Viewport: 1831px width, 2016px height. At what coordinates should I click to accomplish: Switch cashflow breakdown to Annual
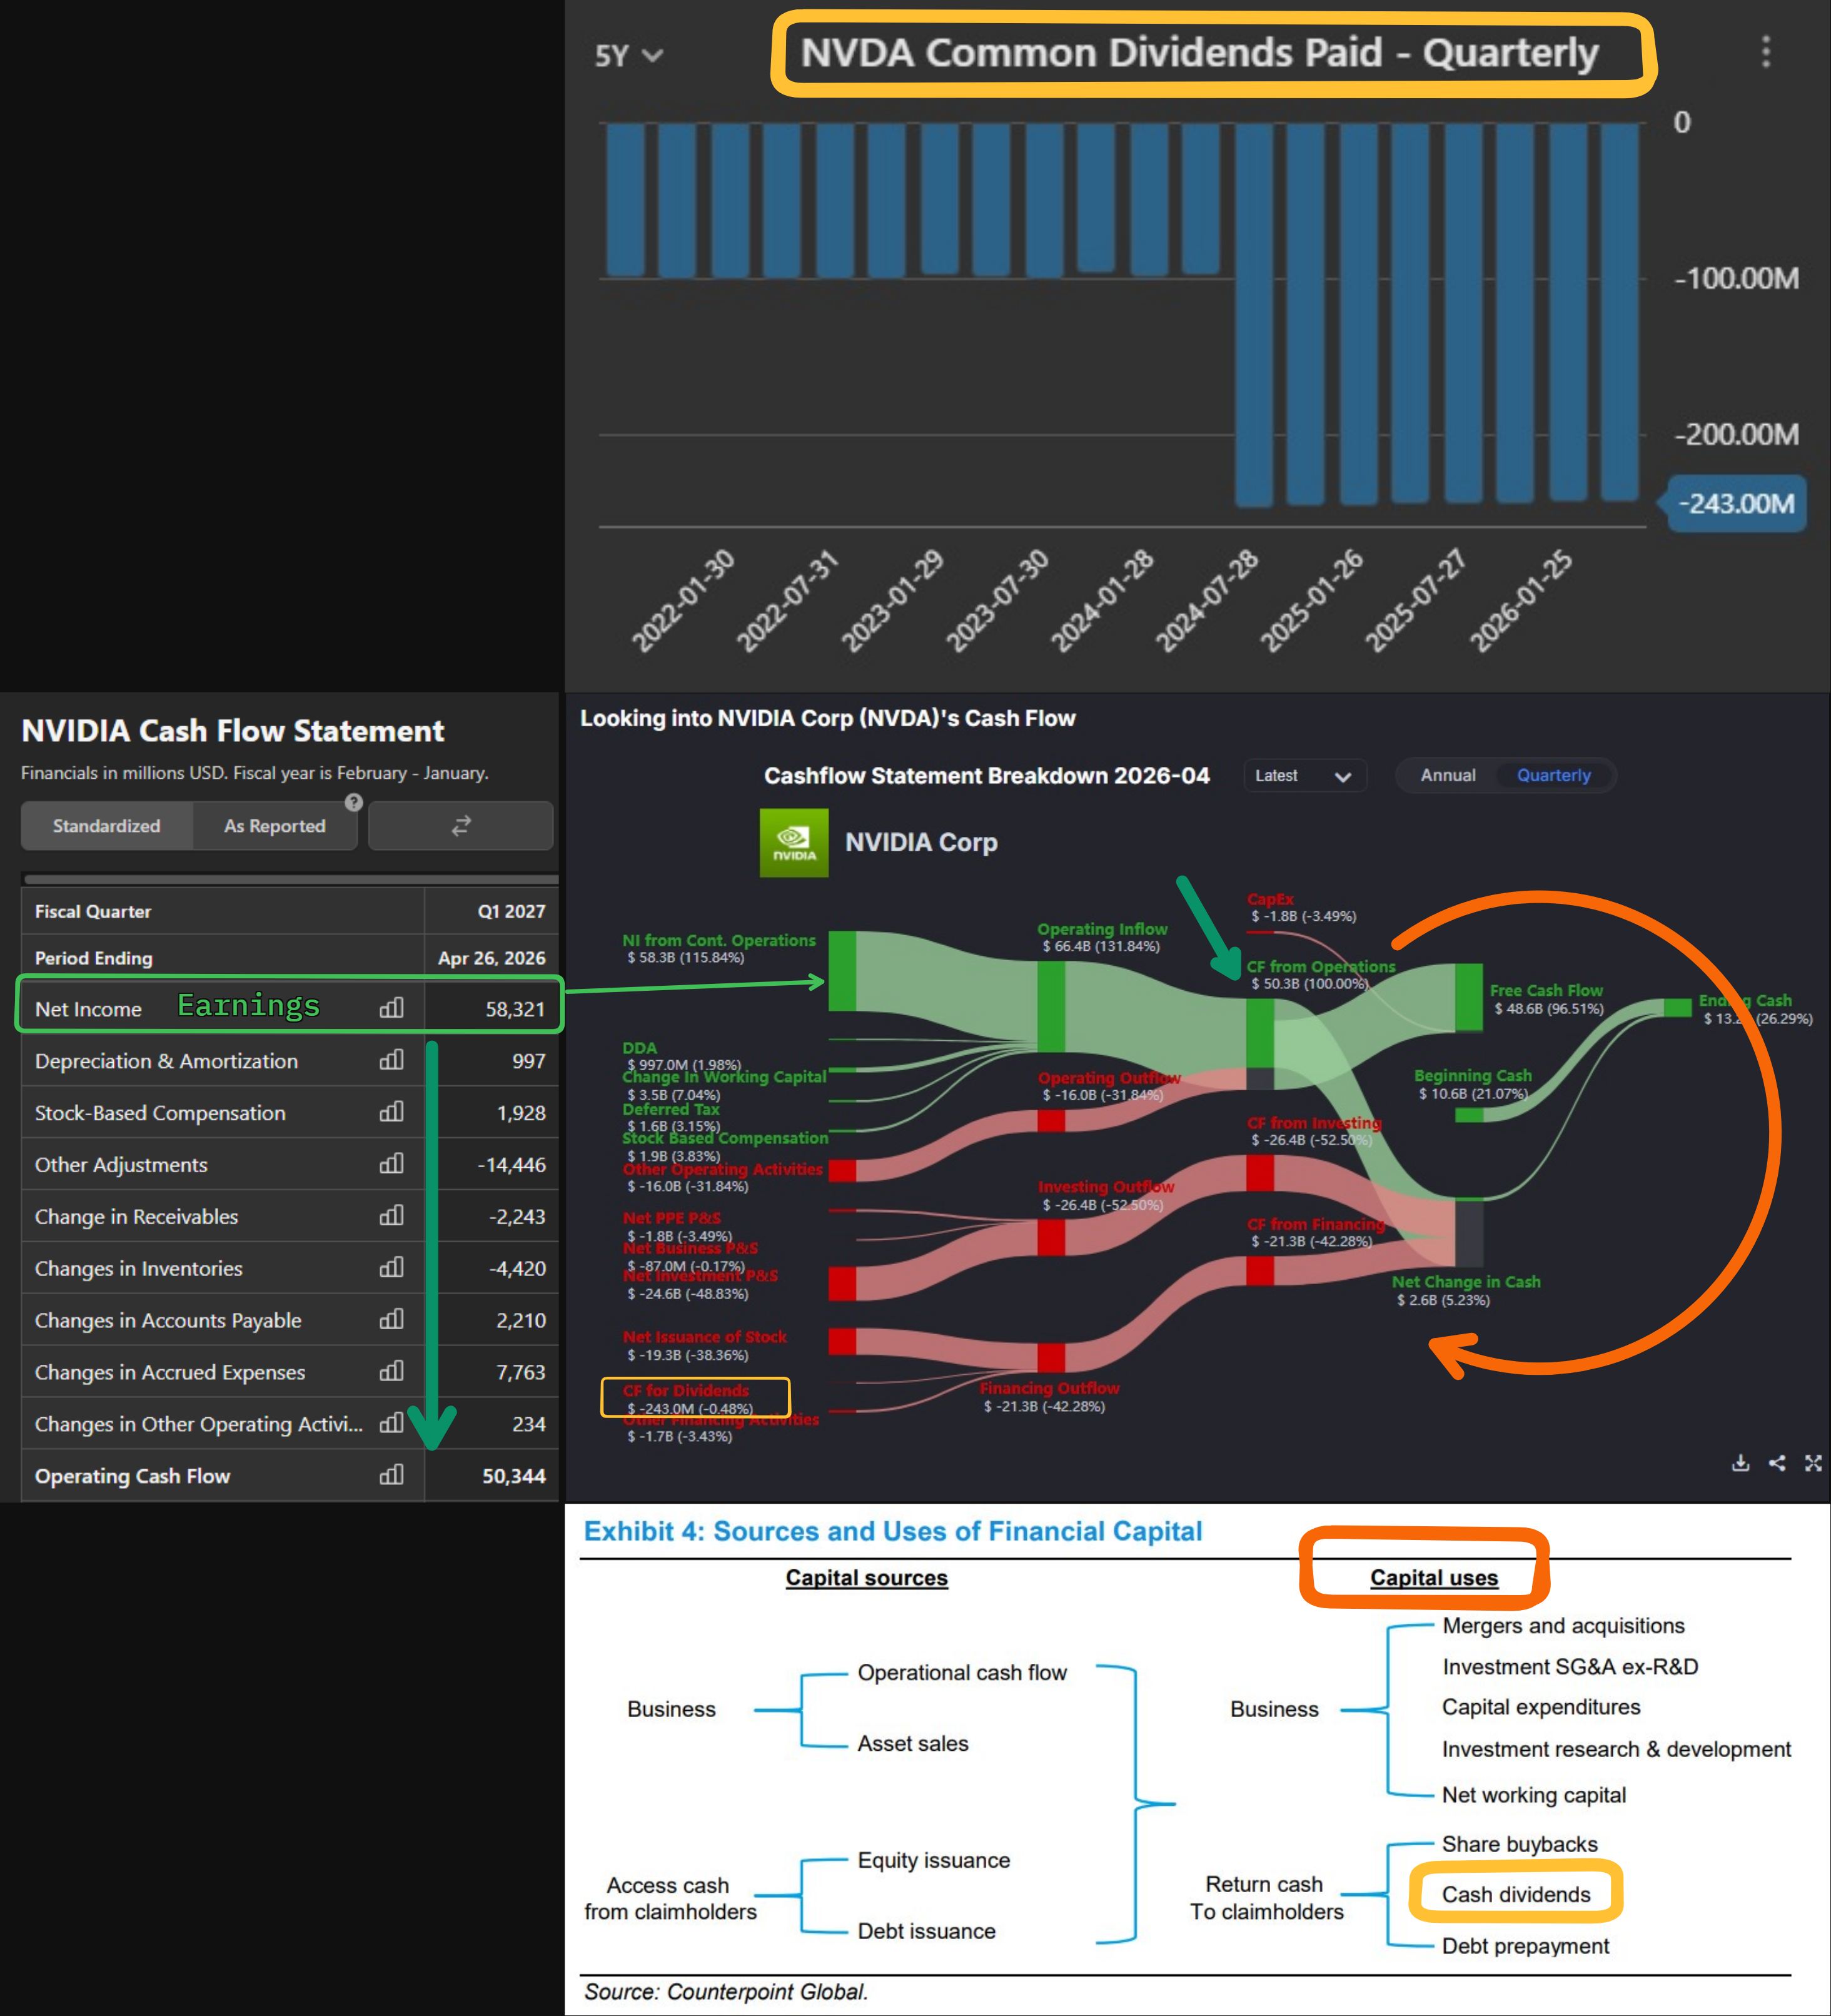(1448, 776)
